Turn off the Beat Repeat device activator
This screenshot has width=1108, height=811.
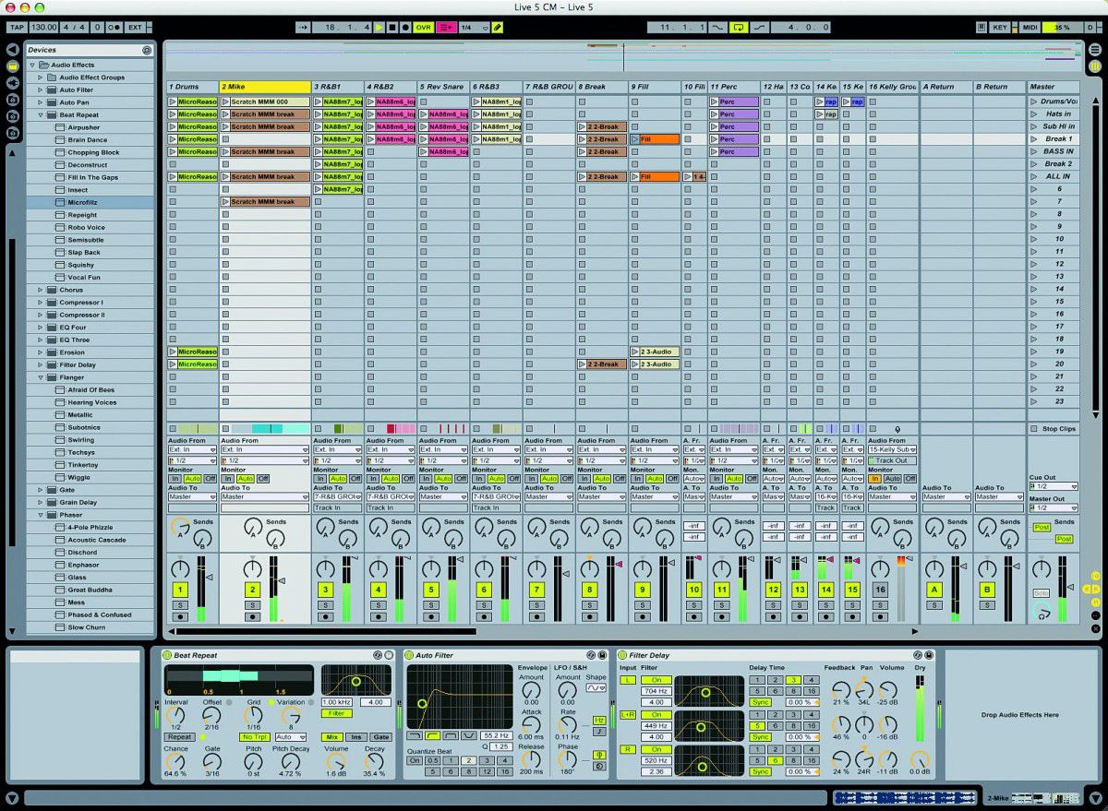[167, 654]
